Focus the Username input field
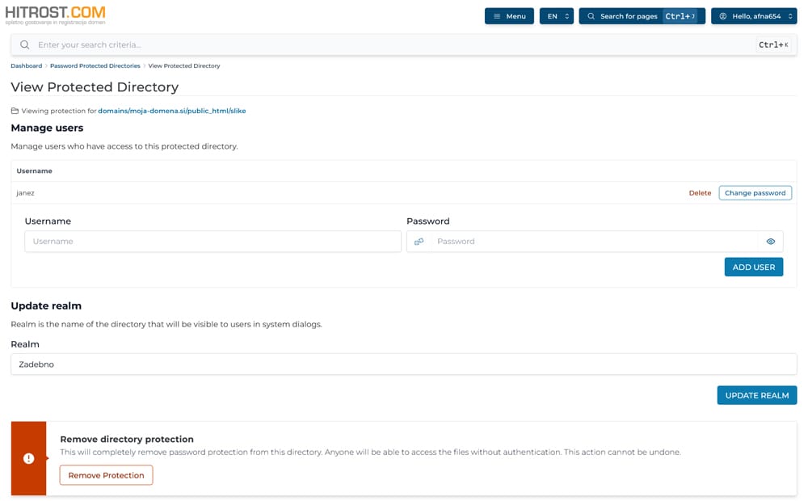 click(213, 242)
